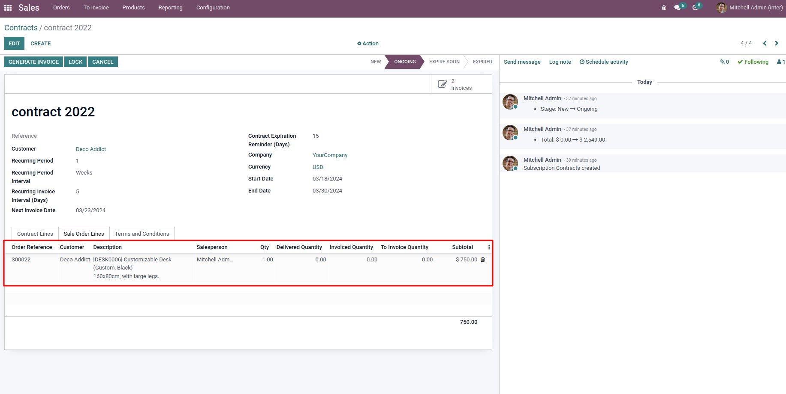Sort by To Invoice Quantity column
Screen dimensions: 786x394
tap(404, 247)
